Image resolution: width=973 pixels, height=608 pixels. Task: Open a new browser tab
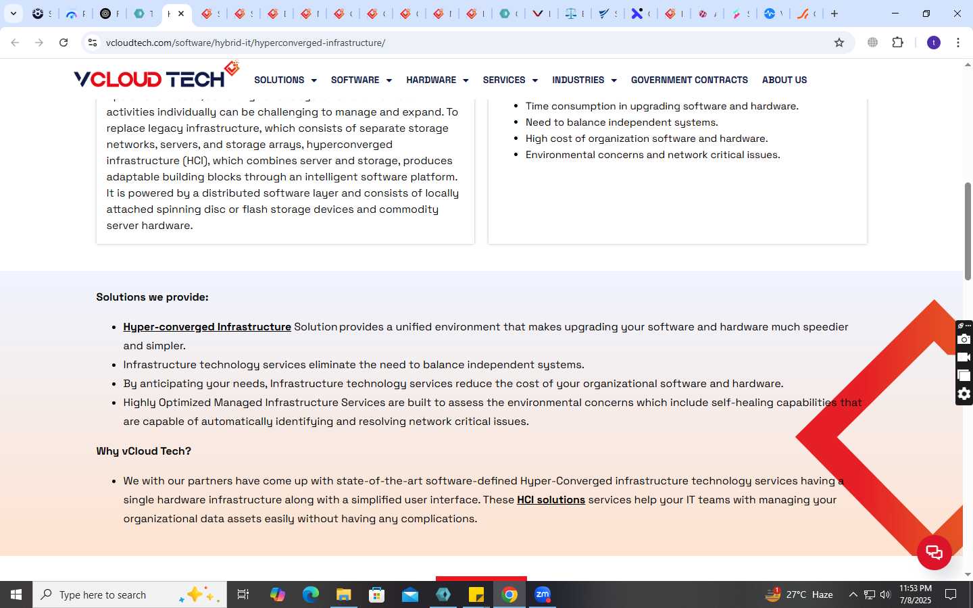pyautogui.click(x=834, y=14)
